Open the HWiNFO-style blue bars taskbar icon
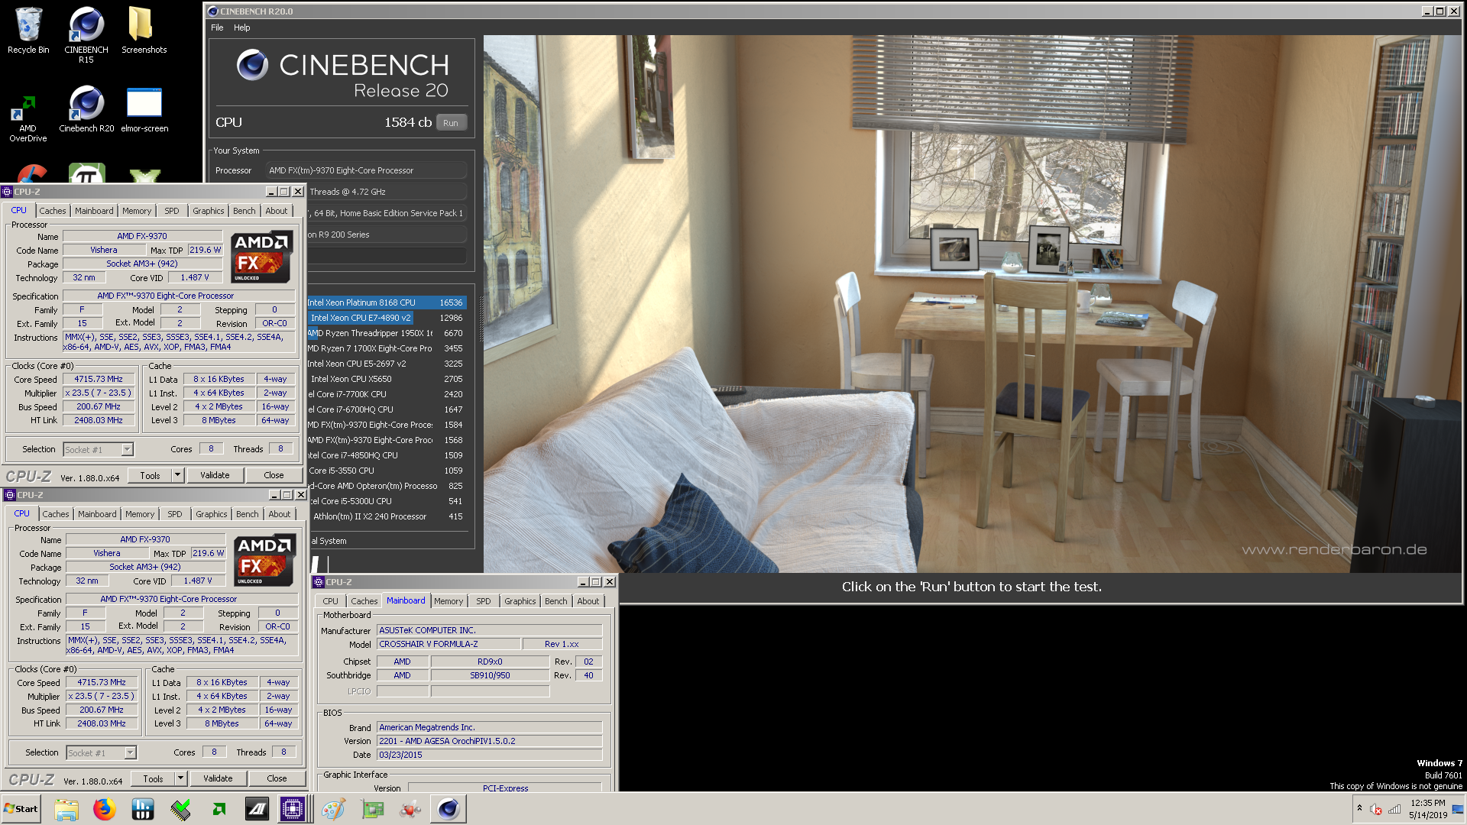Image resolution: width=1467 pixels, height=825 pixels. [x=143, y=809]
